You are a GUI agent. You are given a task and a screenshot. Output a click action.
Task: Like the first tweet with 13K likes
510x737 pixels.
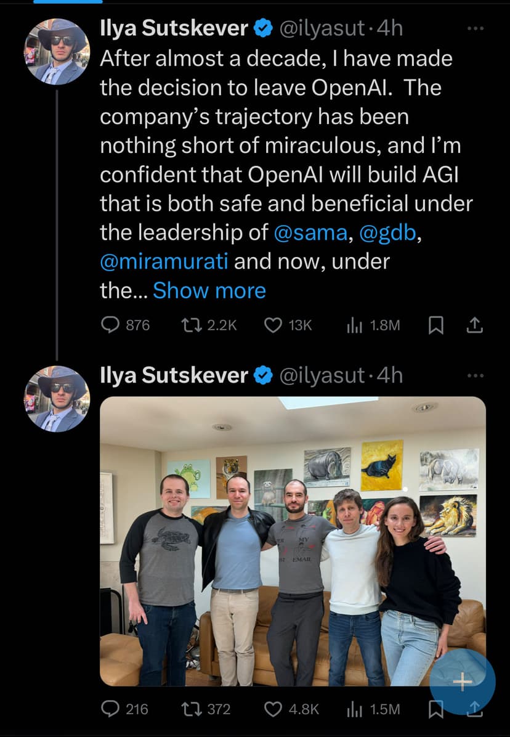[272, 325]
